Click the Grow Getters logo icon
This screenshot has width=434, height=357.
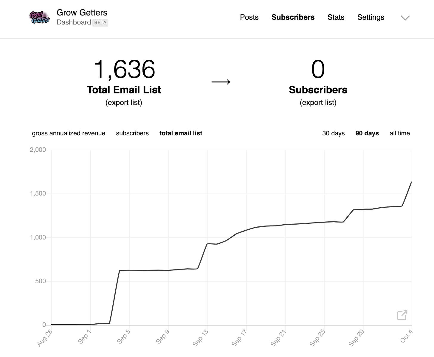[x=40, y=18]
